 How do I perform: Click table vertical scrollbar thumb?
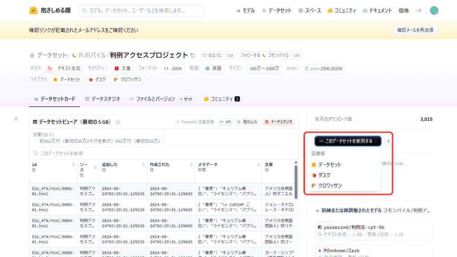click(296, 182)
